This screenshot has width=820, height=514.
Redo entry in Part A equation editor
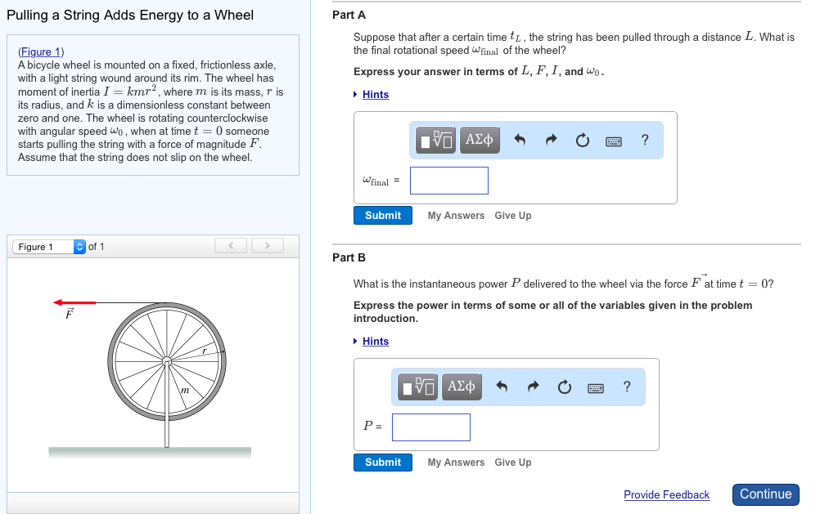(551, 139)
